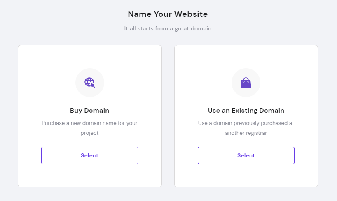Click the globe with cursor icon

[x=89, y=83]
